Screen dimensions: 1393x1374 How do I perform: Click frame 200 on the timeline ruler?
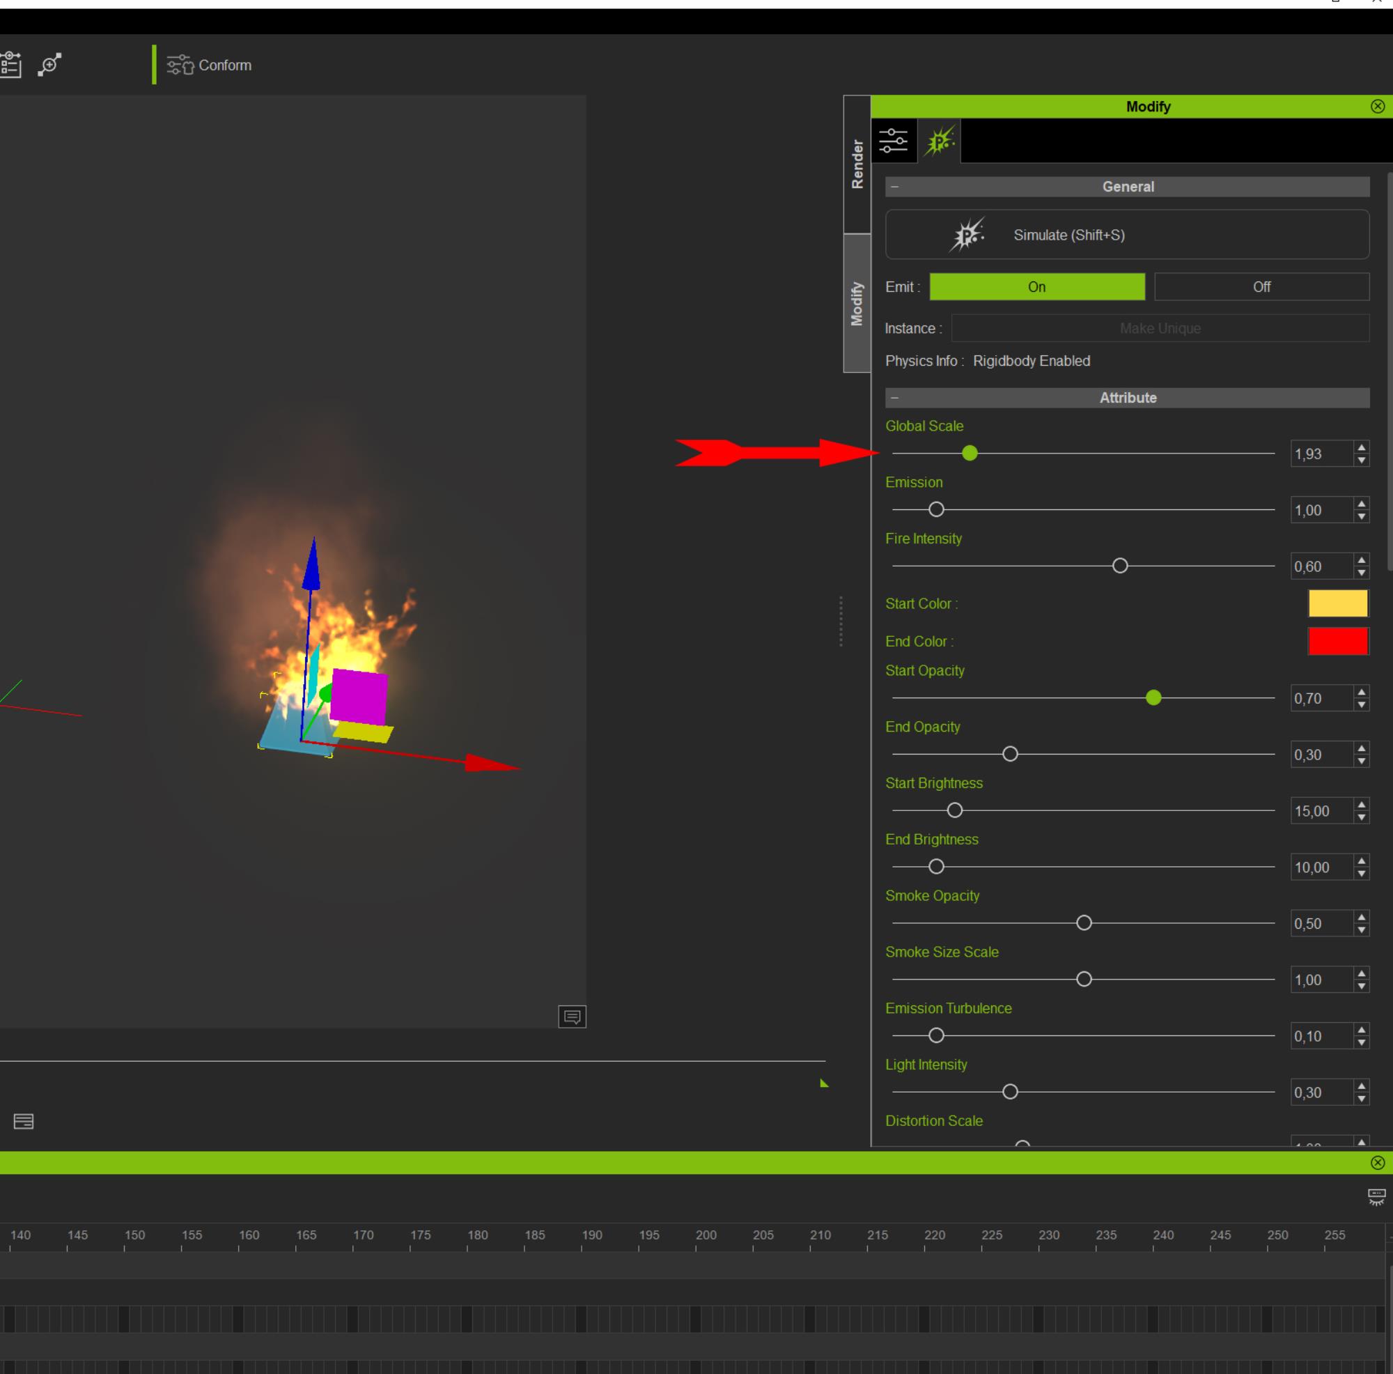click(706, 1235)
